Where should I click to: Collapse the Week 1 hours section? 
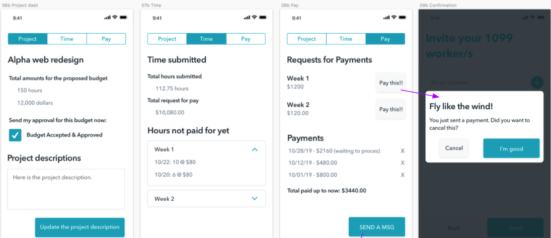point(255,149)
